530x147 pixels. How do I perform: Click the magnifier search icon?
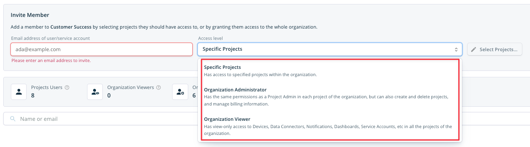[x=13, y=119]
